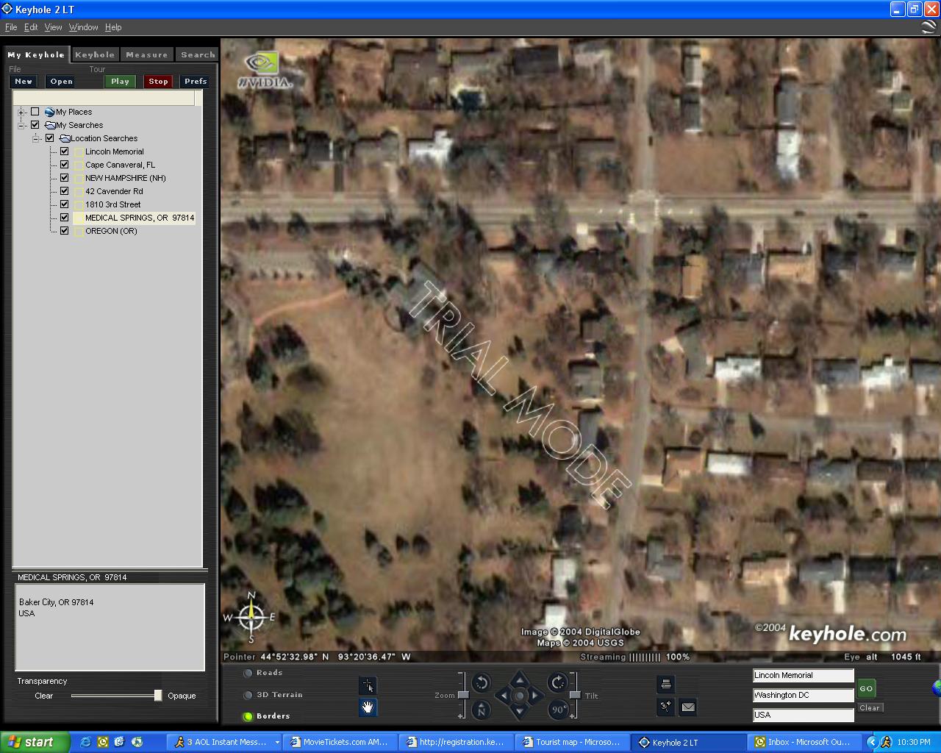Enable the 3D Terrain toggle
The height and width of the screenshot is (753, 941).
pyautogui.click(x=248, y=695)
